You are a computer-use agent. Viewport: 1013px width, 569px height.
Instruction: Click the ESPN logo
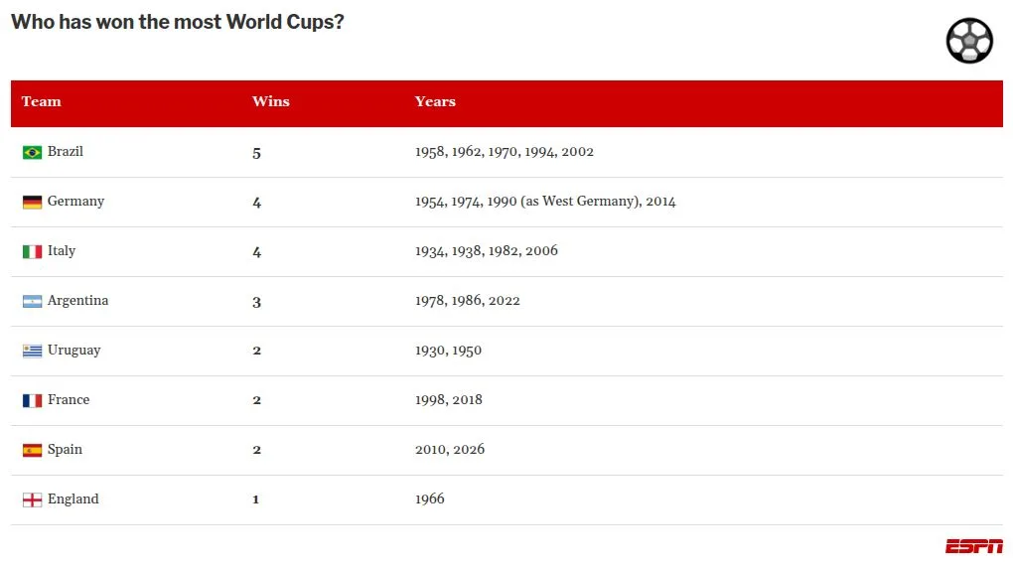pos(974,546)
